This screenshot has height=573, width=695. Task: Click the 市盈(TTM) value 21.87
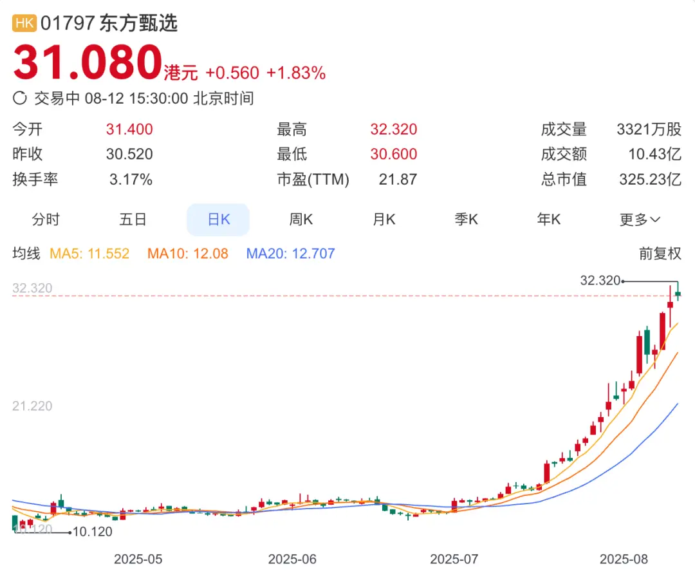tap(398, 180)
